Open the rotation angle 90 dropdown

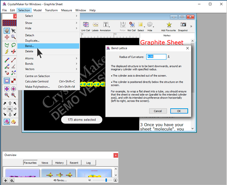pos(10,109)
